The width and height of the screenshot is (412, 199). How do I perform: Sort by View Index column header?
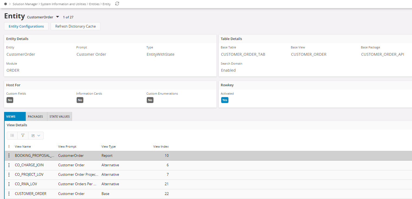tap(161, 147)
